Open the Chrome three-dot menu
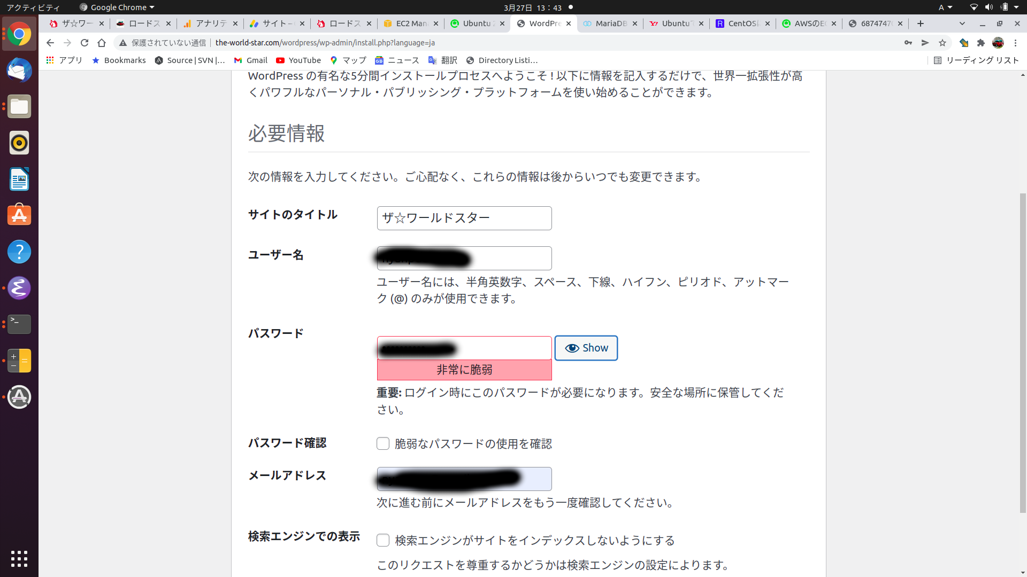The height and width of the screenshot is (577, 1027). pyautogui.click(x=1016, y=43)
